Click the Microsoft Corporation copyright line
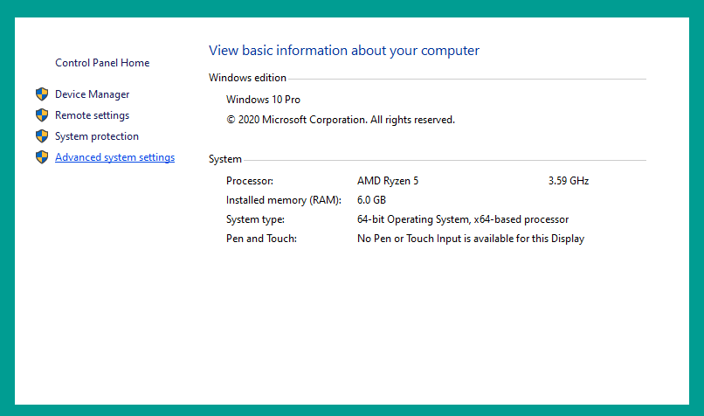 [341, 120]
